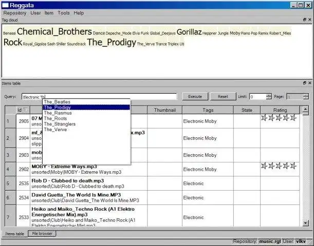The width and height of the screenshot is (314, 246).
Task: Click vlkv user name in status bar
Action: click(x=301, y=241)
